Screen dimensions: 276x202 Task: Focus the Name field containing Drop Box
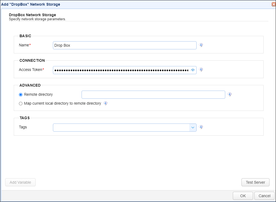pos(124,45)
